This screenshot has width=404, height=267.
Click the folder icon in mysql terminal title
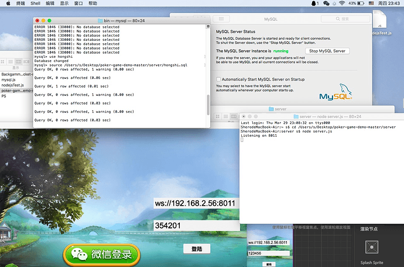100,20
